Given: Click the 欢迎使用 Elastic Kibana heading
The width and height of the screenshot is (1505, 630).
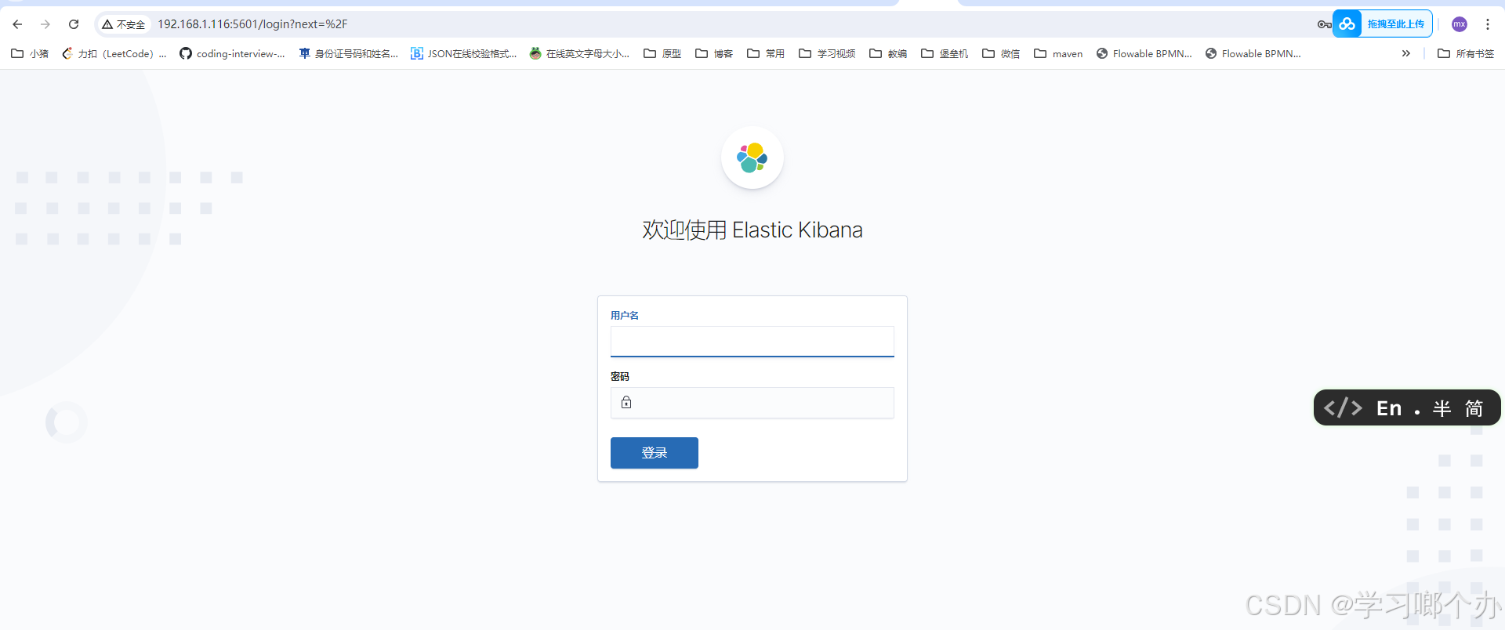Looking at the screenshot, I should coord(752,230).
